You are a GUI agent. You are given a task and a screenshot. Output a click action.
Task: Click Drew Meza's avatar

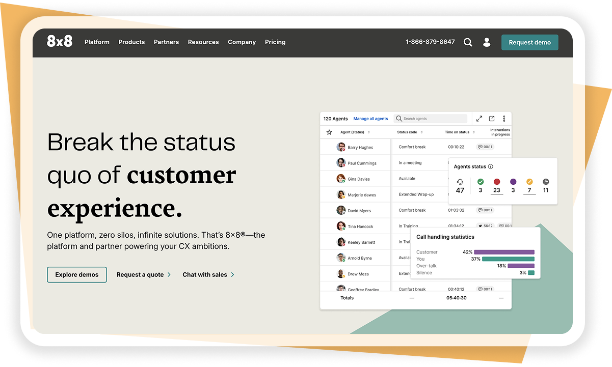[341, 273]
